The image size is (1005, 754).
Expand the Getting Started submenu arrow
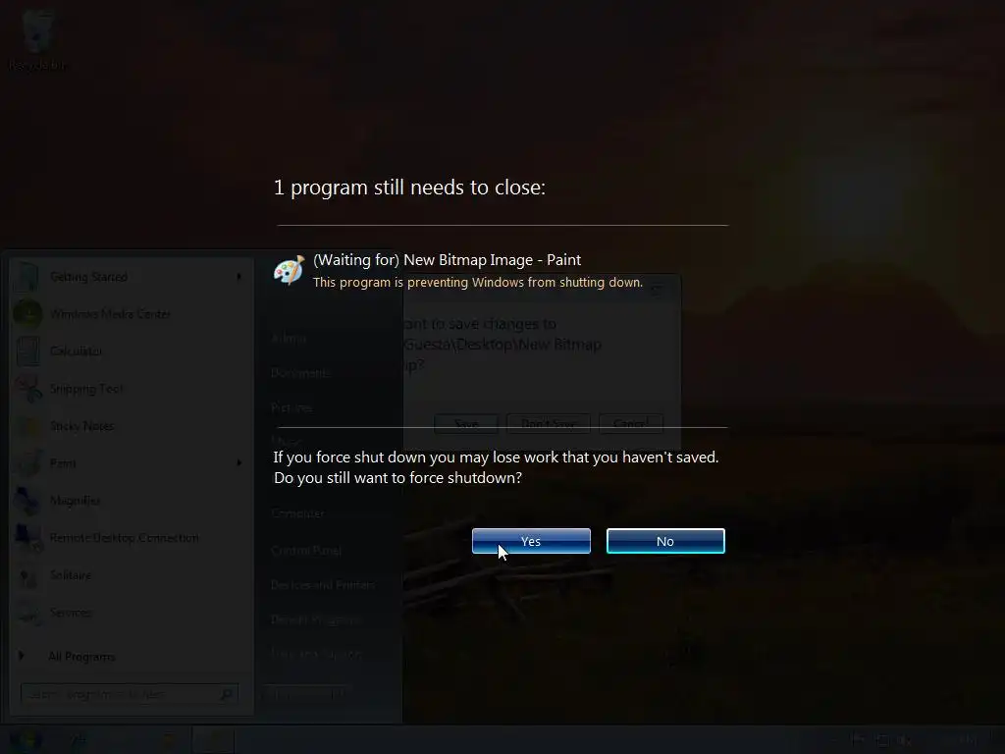coord(239,276)
